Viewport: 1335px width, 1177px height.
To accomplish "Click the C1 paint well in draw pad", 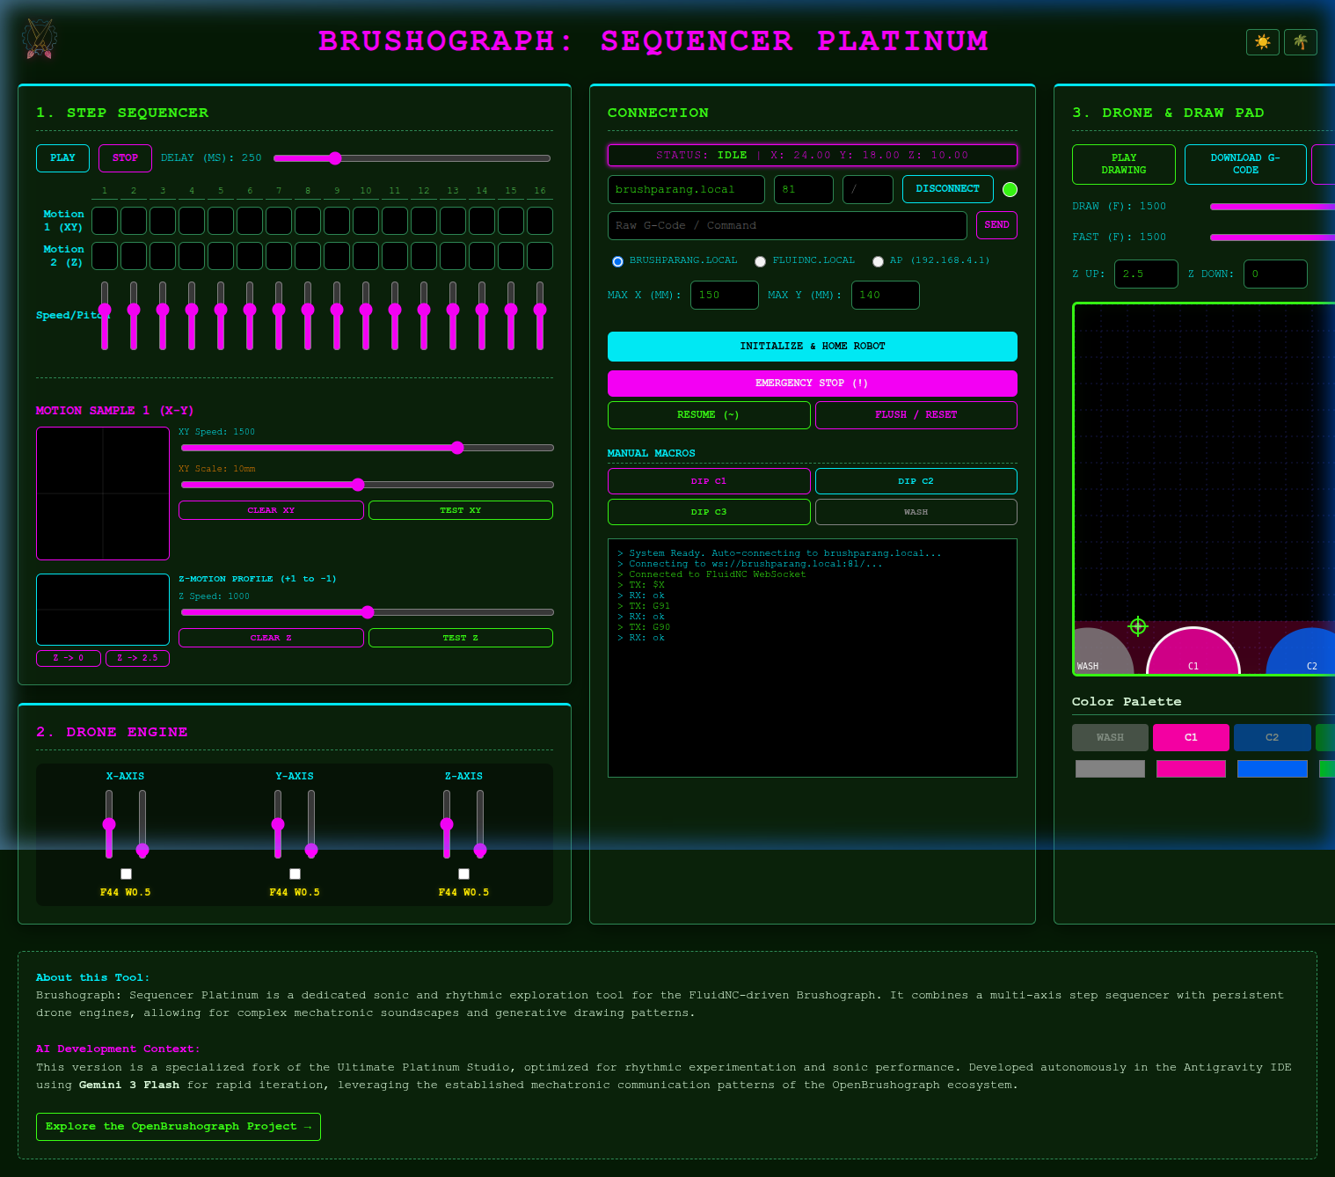I will click(1193, 653).
